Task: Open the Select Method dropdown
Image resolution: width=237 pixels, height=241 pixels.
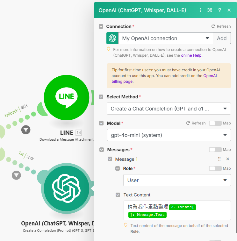Action: coord(169,109)
